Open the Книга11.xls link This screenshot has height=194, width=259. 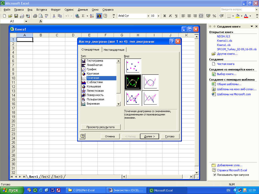tap(225, 41)
